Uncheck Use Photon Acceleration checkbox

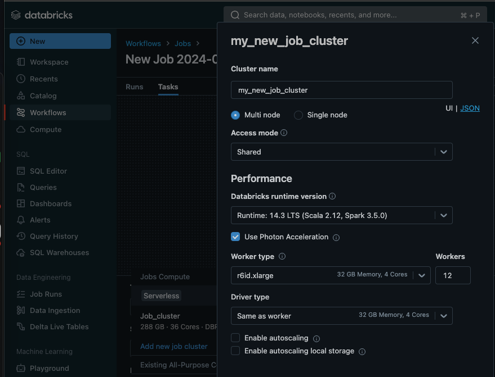[235, 237]
